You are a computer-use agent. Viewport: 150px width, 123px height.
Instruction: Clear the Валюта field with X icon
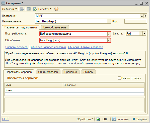(144, 34)
